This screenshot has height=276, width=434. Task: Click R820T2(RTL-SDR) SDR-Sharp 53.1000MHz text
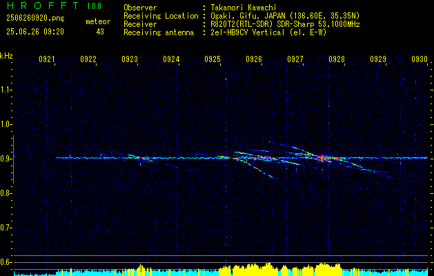click(x=285, y=24)
